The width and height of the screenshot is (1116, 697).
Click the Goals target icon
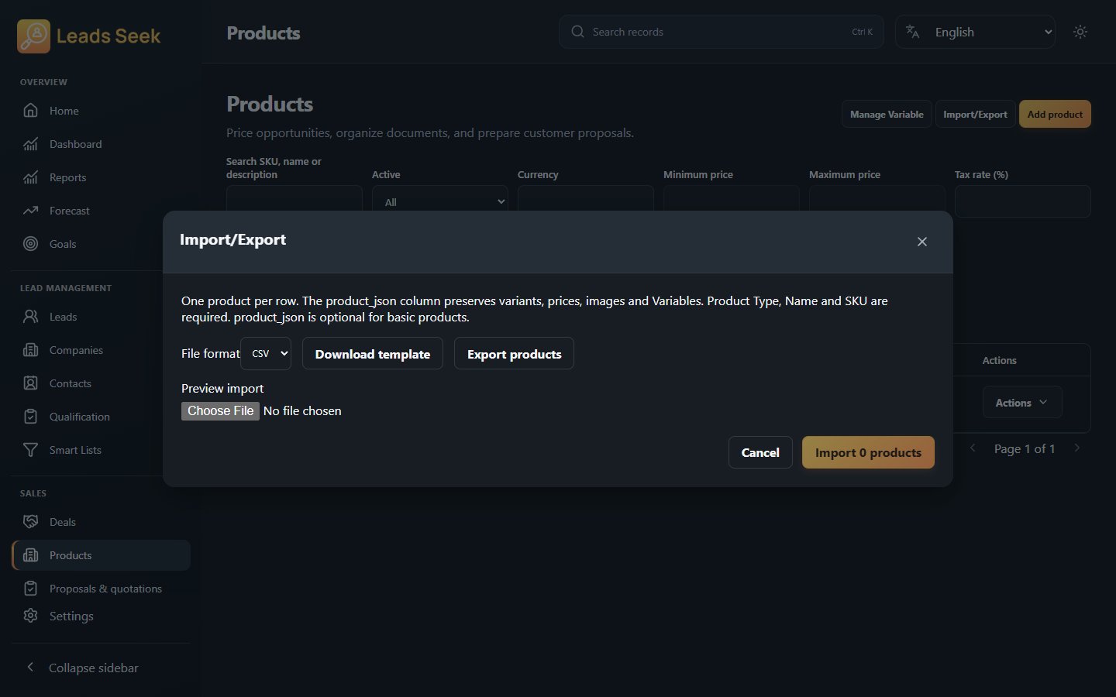point(30,244)
